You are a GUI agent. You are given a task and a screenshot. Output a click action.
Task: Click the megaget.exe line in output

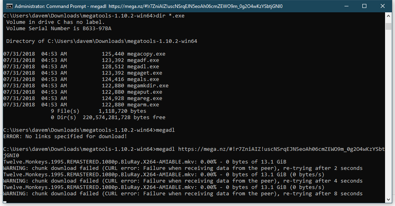[x=82, y=73]
